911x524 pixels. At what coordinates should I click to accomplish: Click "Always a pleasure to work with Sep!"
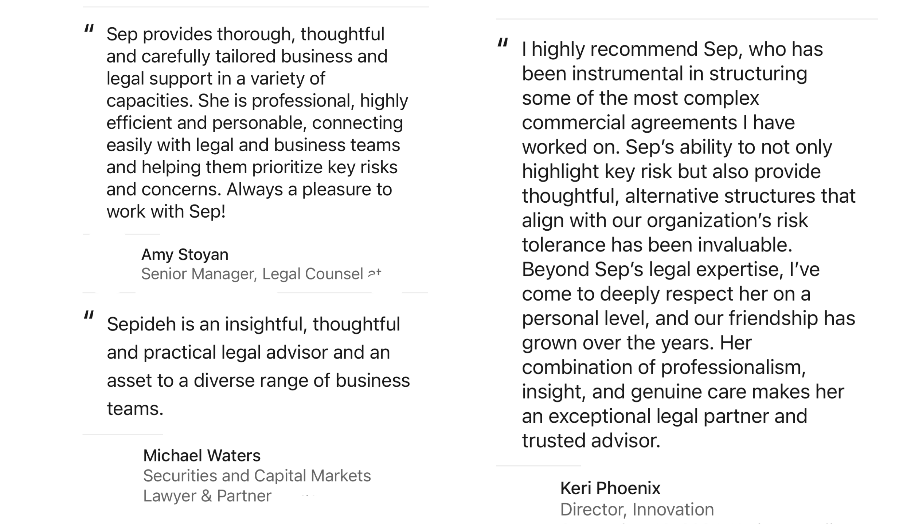[x=249, y=201]
